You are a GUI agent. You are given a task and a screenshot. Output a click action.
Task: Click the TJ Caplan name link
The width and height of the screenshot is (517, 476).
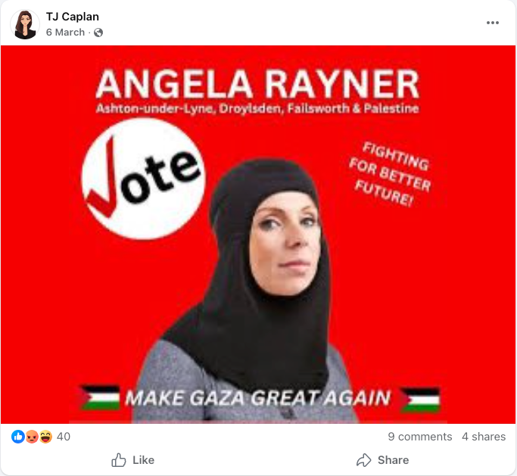click(73, 17)
